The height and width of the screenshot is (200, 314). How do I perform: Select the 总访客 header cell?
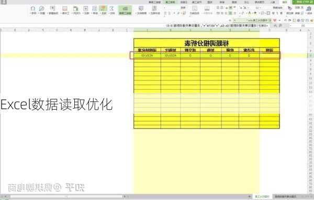coord(249,50)
